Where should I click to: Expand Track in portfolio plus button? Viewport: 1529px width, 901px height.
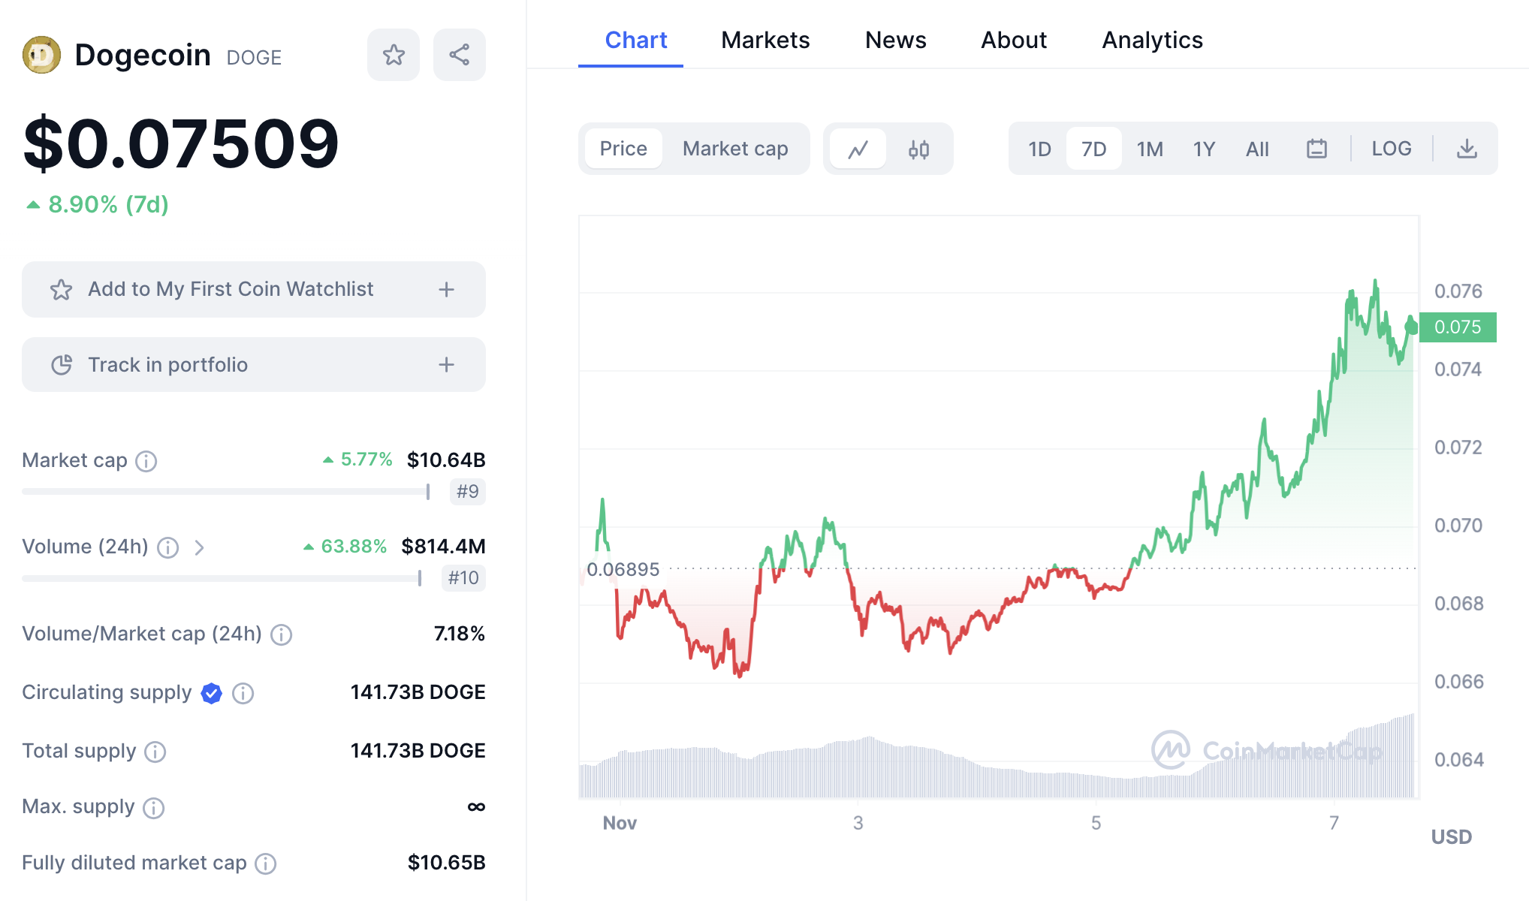(446, 365)
